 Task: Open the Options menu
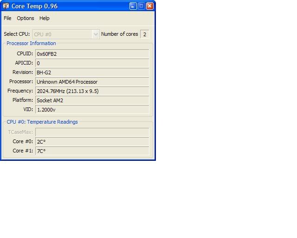pos(26,18)
